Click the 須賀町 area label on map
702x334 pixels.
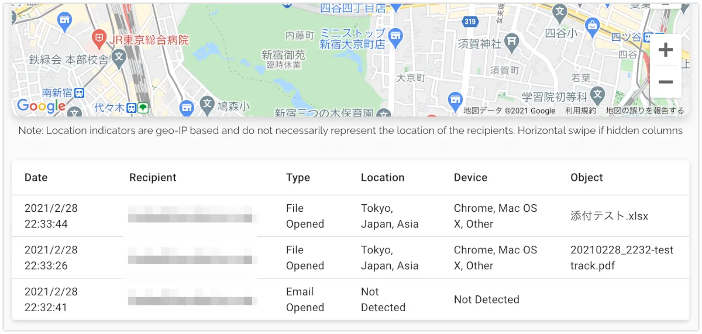point(504,70)
